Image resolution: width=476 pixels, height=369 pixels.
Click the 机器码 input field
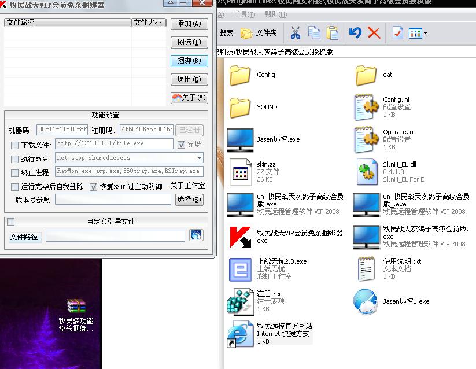tap(62, 130)
